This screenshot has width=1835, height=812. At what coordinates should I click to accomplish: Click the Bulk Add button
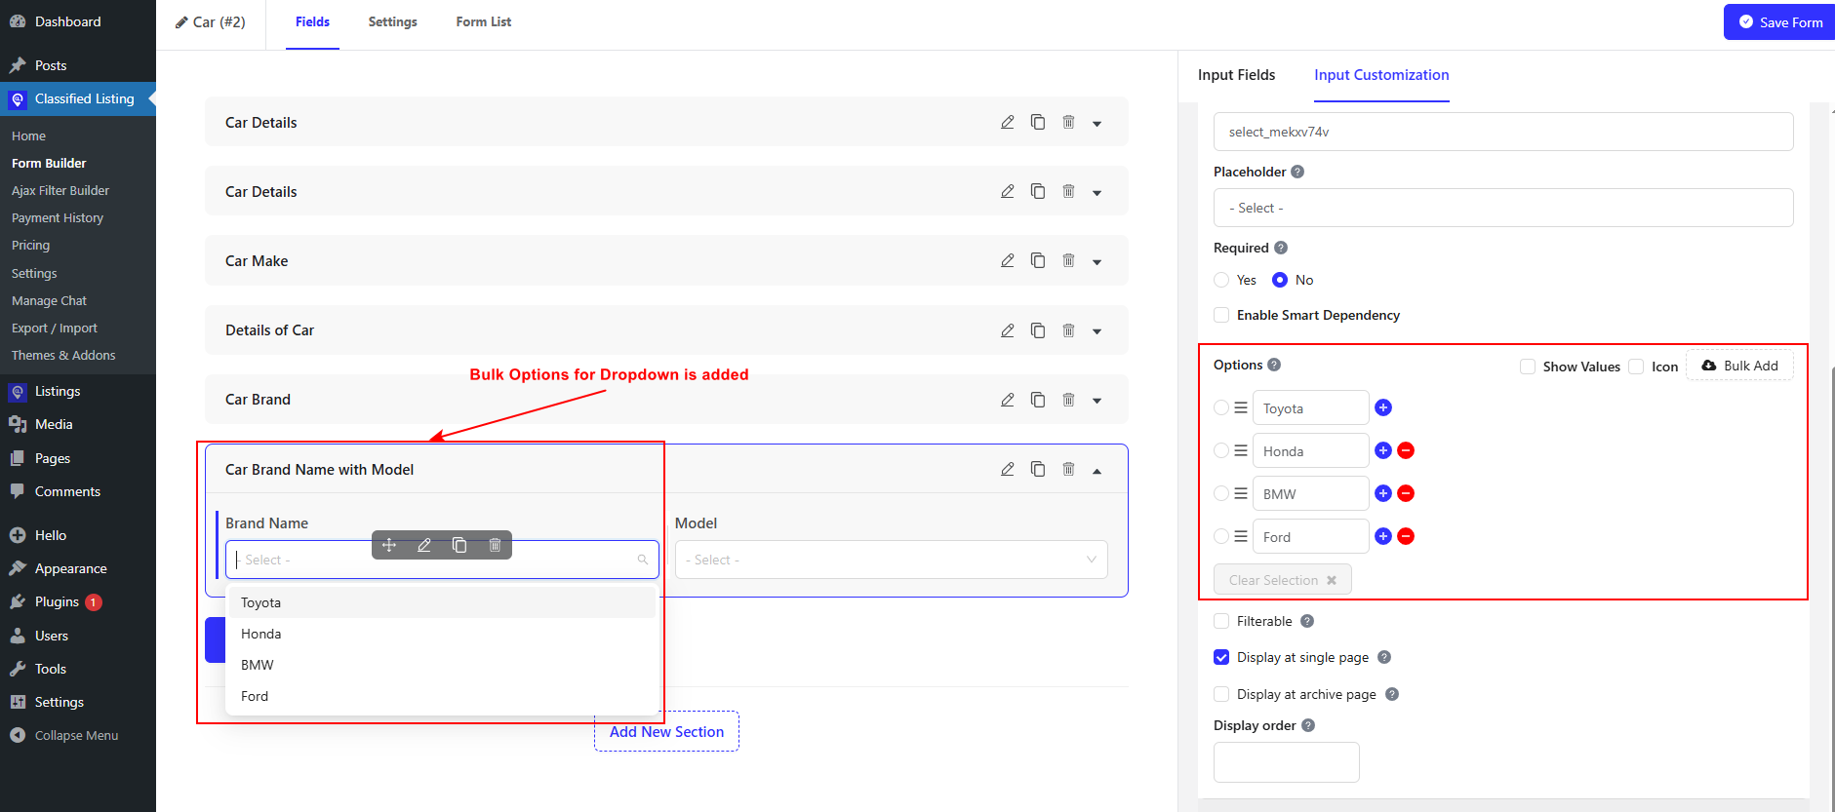pos(1739,366)
